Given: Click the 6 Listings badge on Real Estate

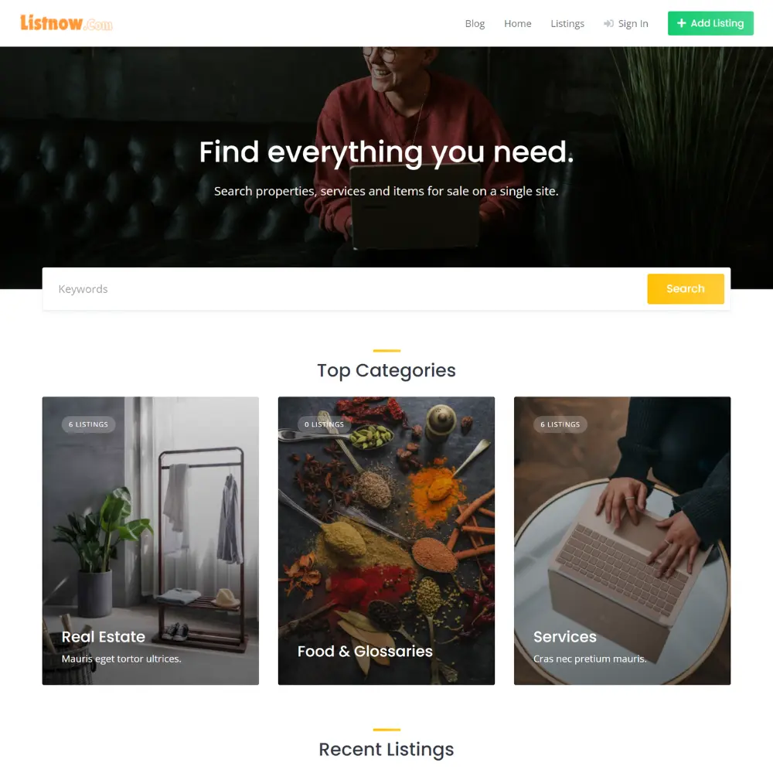Looking at the screenshot, I should click(88, 424).
